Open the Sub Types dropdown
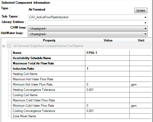153x122 pixels. (x=88, y=17)
